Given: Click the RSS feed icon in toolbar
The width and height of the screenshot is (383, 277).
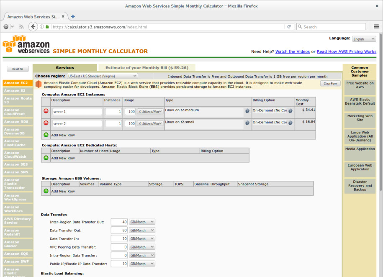Looking at the screenshot, I should pyautogui.click(x=21, y=27).
